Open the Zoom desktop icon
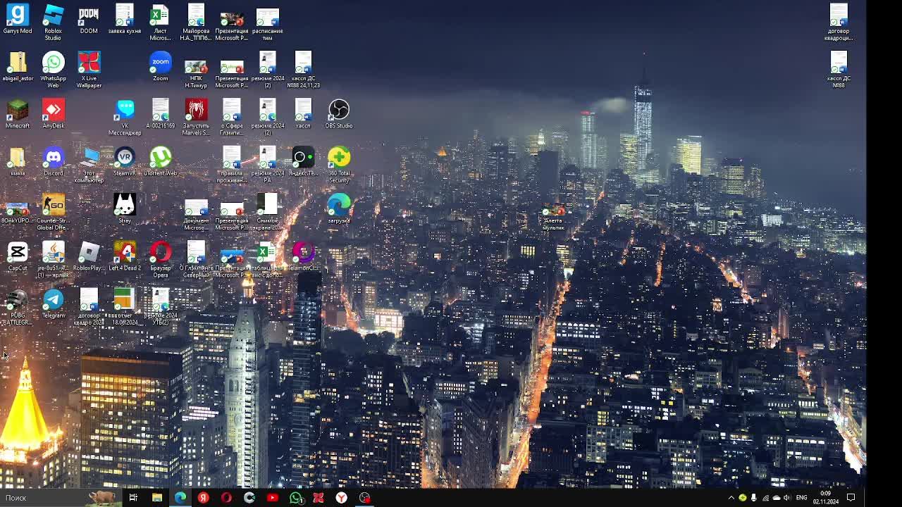 [161, 67]
